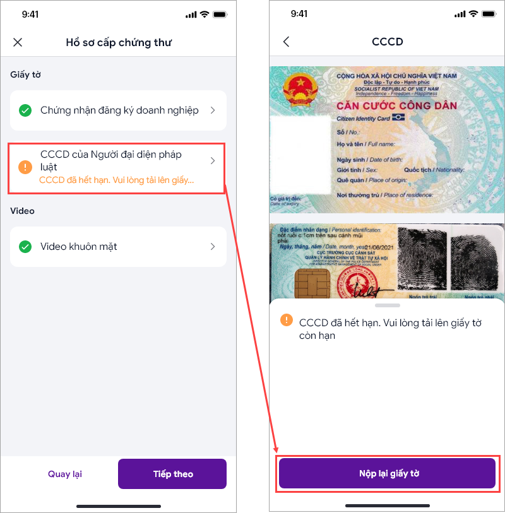This screenshot has height=513, width=505.
Task: Tap the Tiếp theo button
Action: tap(172, 474)
